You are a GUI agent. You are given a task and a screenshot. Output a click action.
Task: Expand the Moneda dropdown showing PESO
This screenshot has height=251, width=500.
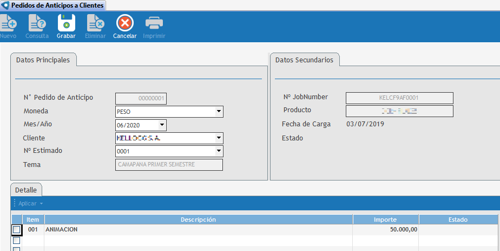point(219,112)
